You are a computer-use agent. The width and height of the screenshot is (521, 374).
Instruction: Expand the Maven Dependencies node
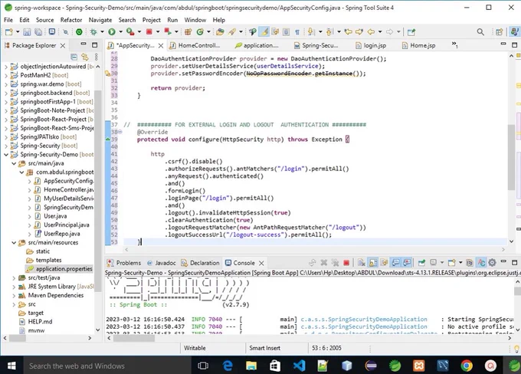click(x=14, y=296)
